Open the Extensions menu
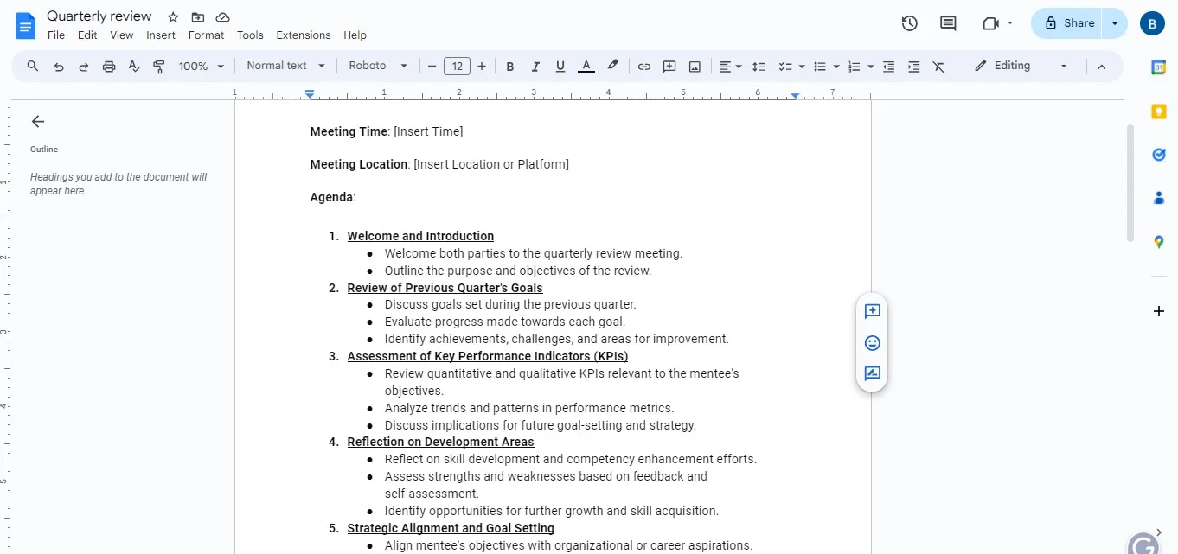This screenshot has width=1178, height=554. 304,35
